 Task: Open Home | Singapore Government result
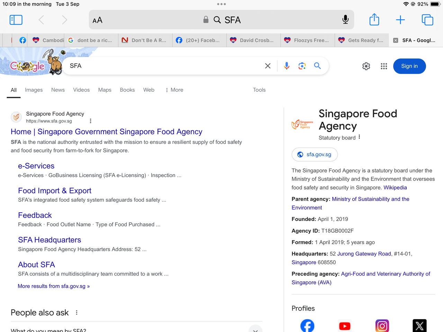coord(107,132)
